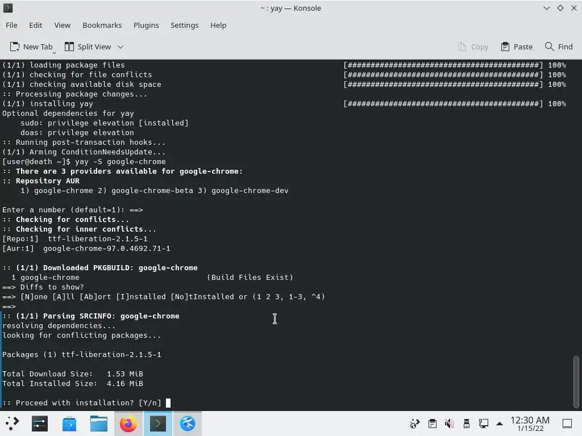Expand the Split View dropdown chevron
Image resolution: width=582 pixels, height=436 pixels.
(120, 47)
